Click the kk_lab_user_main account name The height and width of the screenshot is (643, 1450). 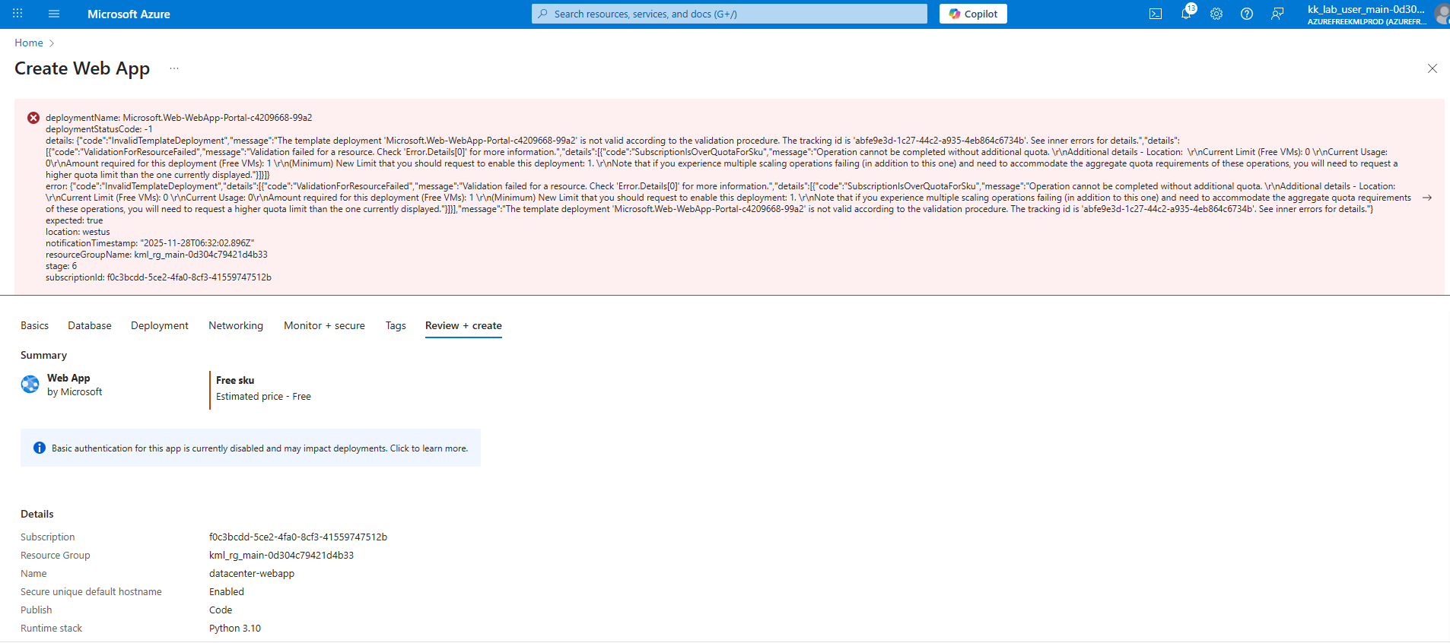(1366, 9)
